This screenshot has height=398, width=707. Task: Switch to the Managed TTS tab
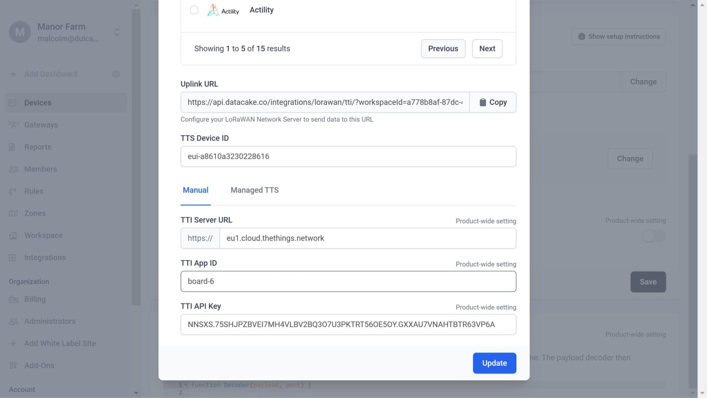[254, 190]
